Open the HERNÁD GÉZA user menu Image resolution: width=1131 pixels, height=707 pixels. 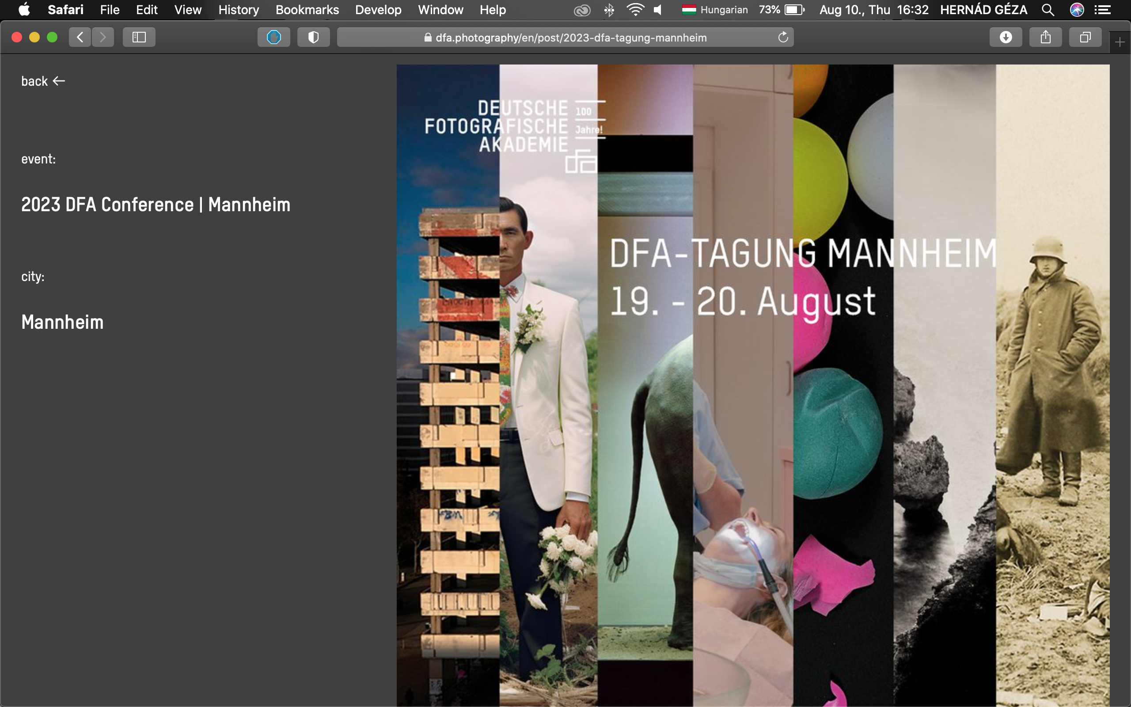[983, 10]
